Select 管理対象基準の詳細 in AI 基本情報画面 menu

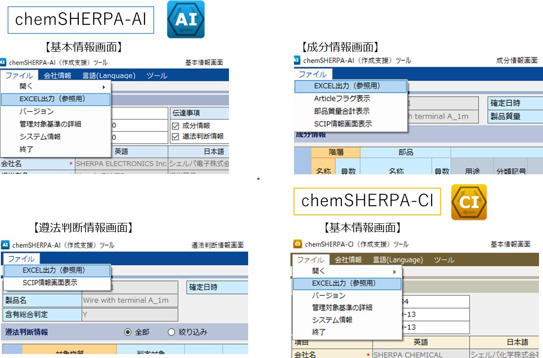(56, 124)
